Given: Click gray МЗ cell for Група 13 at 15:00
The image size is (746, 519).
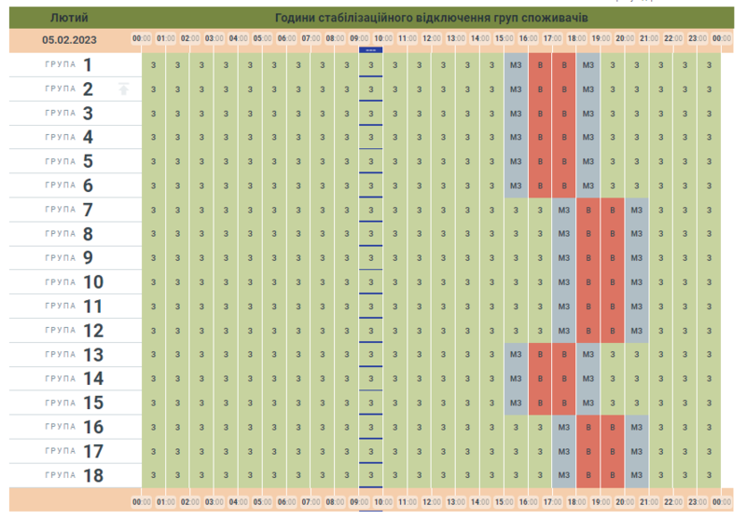Looking at the screenshot, I should pyautogui.click(x=516, y=355).
